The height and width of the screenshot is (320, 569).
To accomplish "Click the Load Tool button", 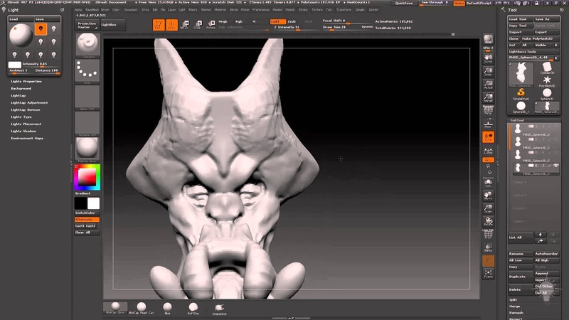I will click(x=521, y=19).
